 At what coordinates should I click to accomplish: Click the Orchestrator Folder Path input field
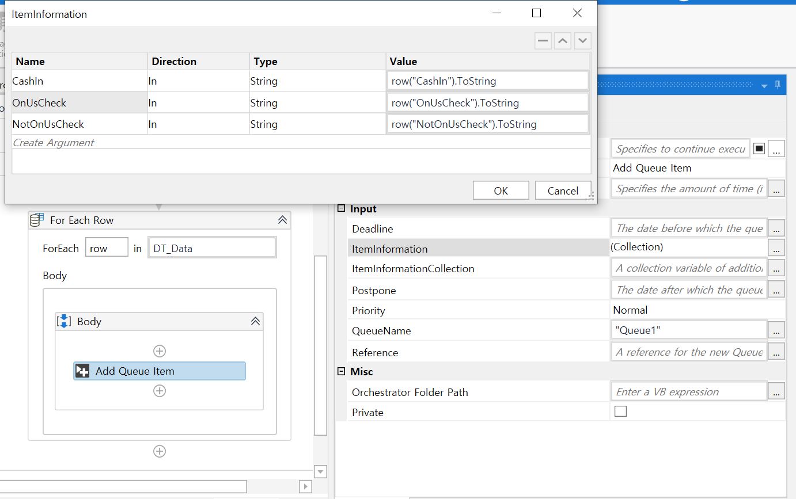tap(689, 392)
